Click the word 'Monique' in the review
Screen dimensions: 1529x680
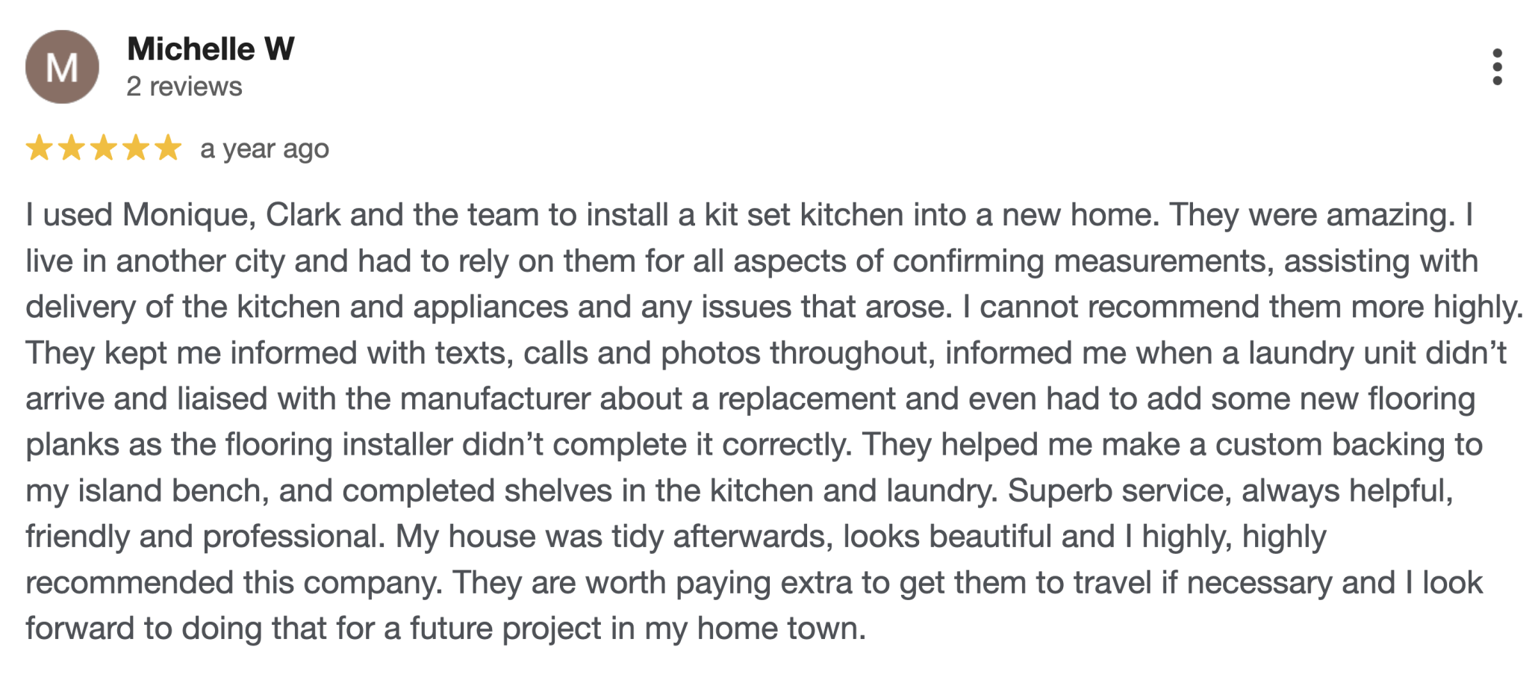[190, 216]
